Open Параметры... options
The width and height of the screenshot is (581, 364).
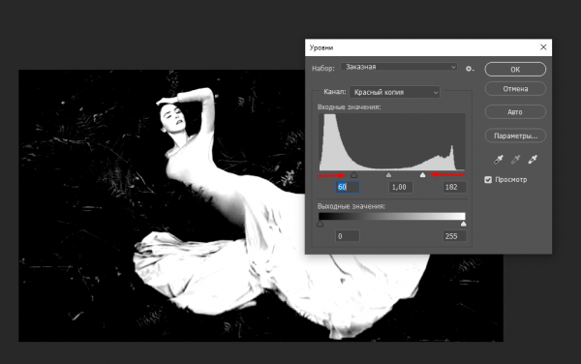click(515, 136)
